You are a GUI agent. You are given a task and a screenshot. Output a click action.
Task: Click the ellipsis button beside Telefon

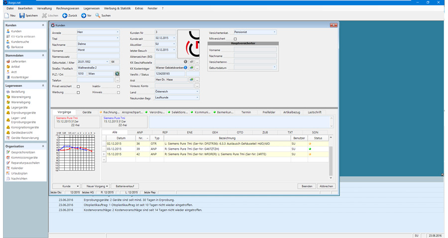pyautogui.click(x=117, y=80)
